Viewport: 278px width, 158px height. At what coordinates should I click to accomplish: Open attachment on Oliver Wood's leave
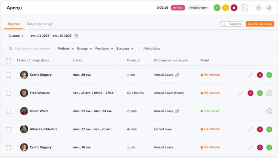click(x=177, y=111)
